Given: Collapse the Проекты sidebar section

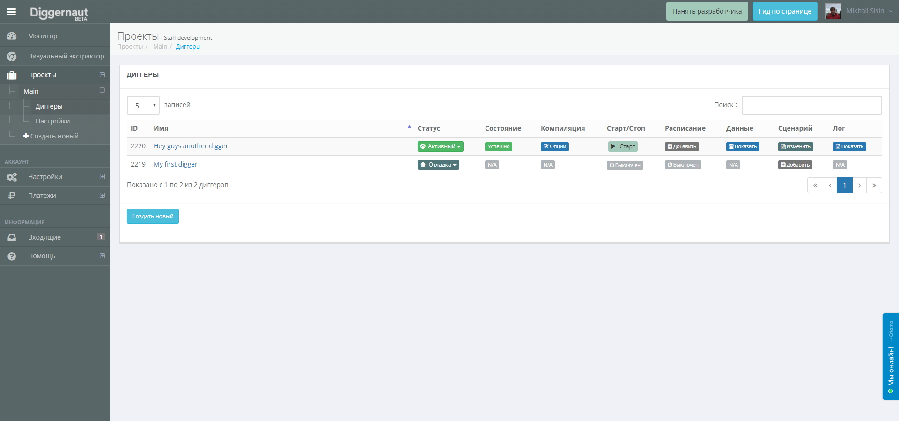Looking at the screenshot, I should (x=102, y=75).
